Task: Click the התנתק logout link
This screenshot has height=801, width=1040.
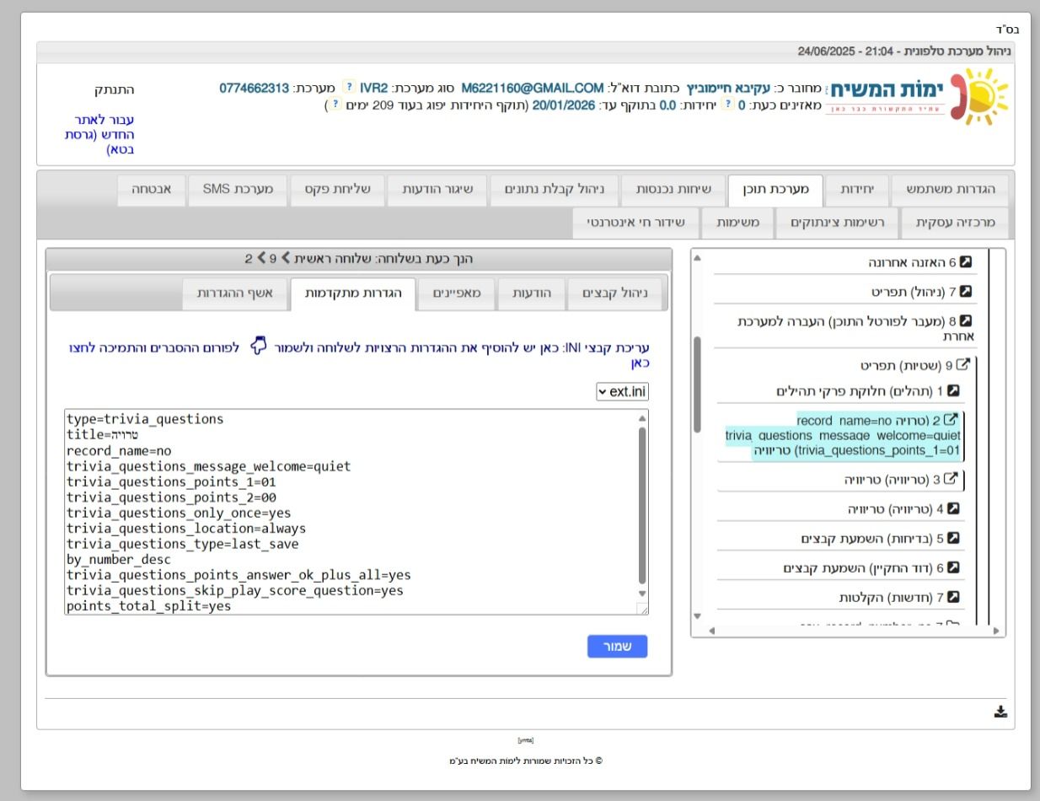Action: click(114, 89)
